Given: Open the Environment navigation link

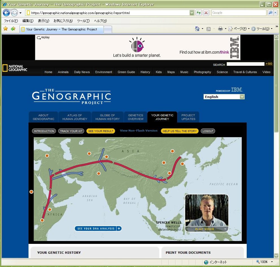Looking at the screenshot, I should point(104,72).
